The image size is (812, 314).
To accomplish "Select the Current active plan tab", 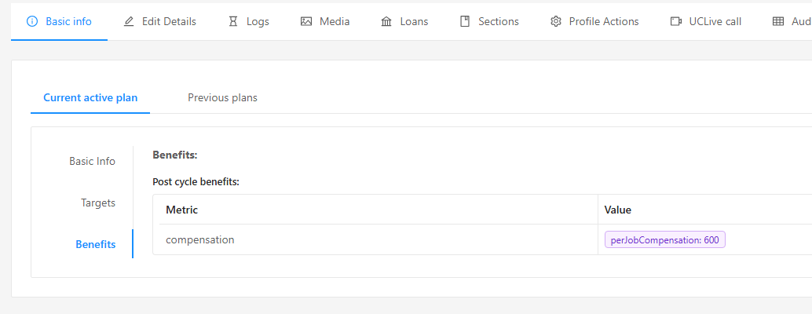I will pyautogui.click(x=90, y=97).
